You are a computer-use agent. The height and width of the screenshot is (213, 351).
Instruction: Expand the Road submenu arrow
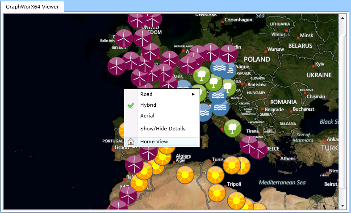[x=193, y=94]
